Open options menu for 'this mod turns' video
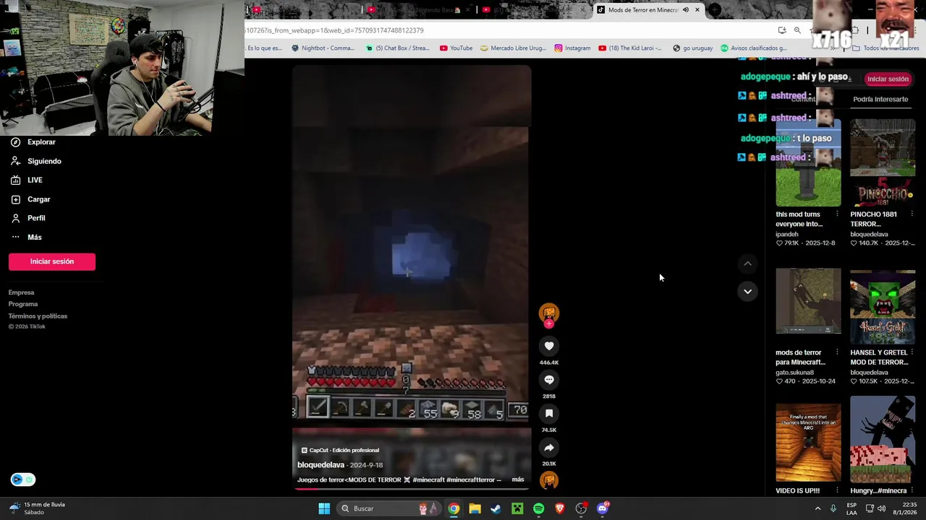 tap(837, 214)
